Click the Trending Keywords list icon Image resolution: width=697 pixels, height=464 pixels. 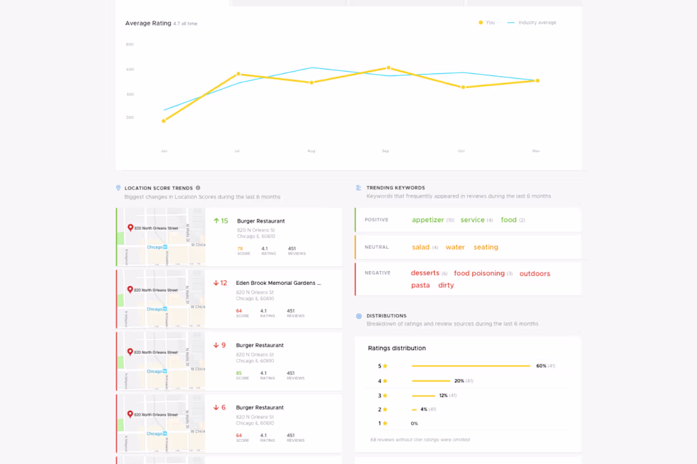359,187
